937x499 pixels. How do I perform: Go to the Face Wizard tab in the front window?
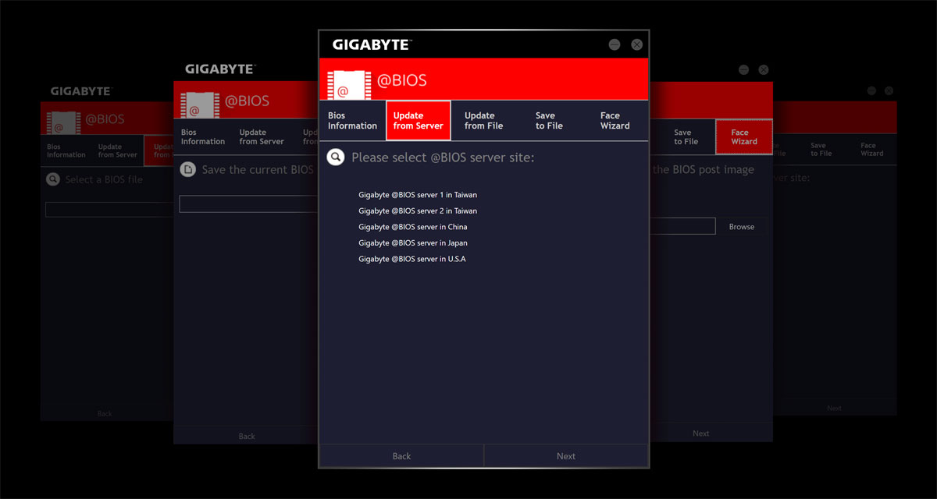pos(615,120)
